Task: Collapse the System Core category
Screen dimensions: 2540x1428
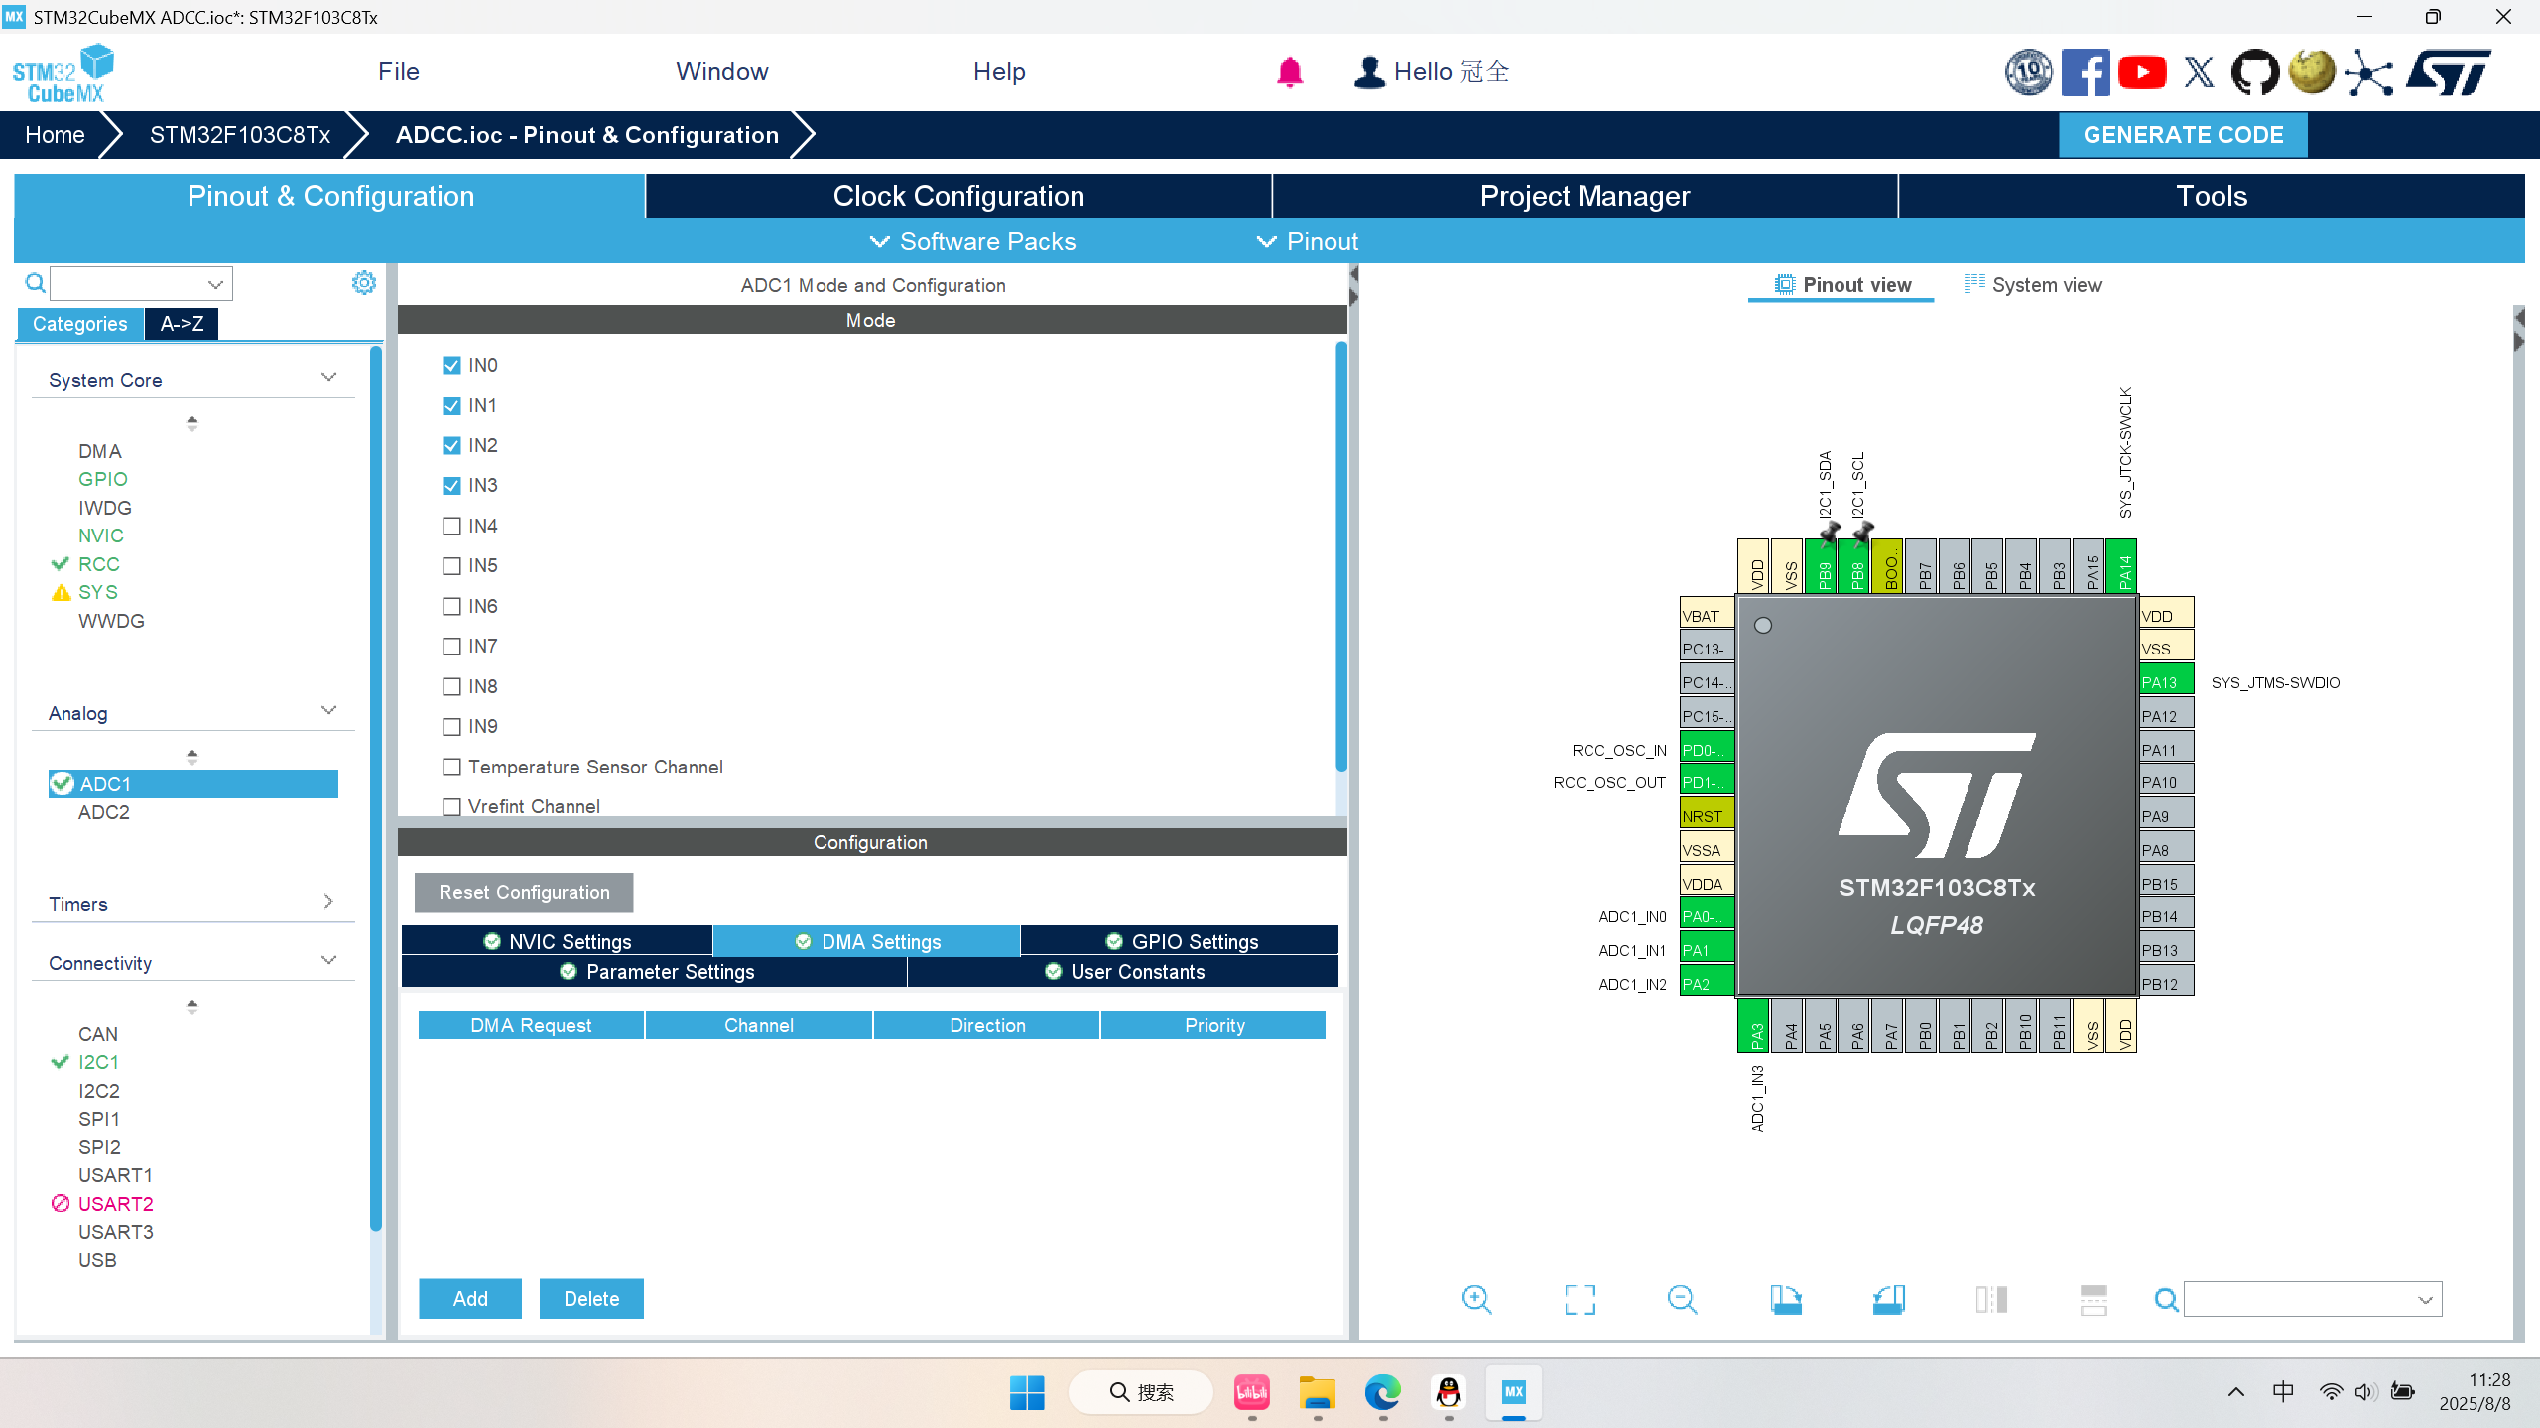Action: click(328, 376)
